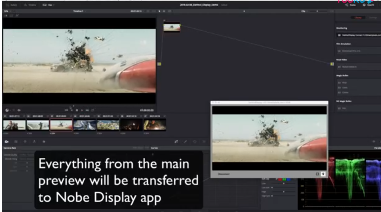This screenshot has width=381, height=212.
Task: Expand the Clips button dropdown arrow
Action: tap(54, 5)
